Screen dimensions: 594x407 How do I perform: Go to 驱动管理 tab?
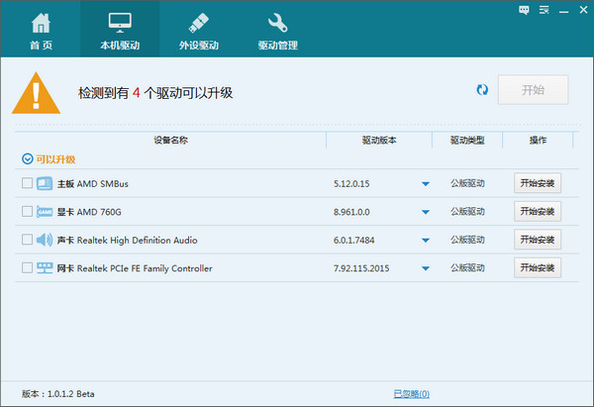point(277,31)
